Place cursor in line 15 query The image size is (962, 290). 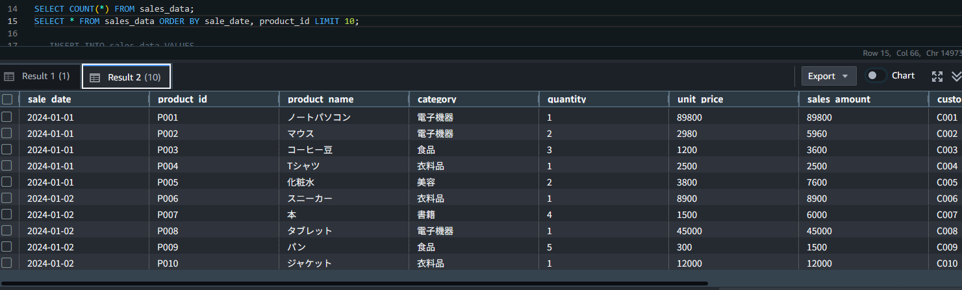point(196,21)
